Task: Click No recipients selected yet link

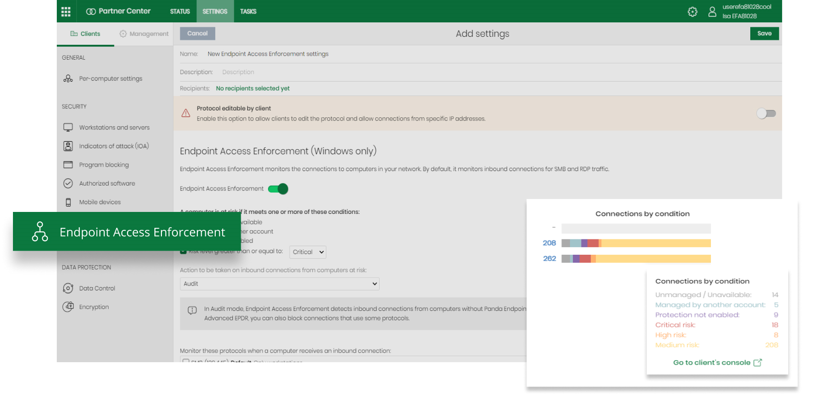Action: pos(253,89)
